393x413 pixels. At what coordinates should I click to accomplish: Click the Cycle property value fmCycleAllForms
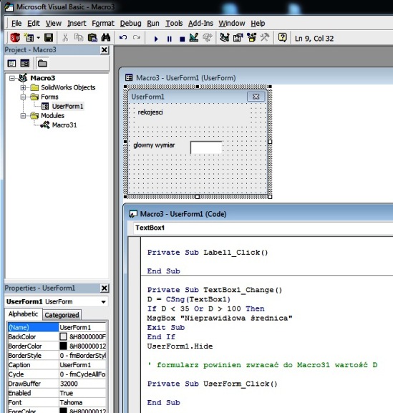[x=83, y=374]
